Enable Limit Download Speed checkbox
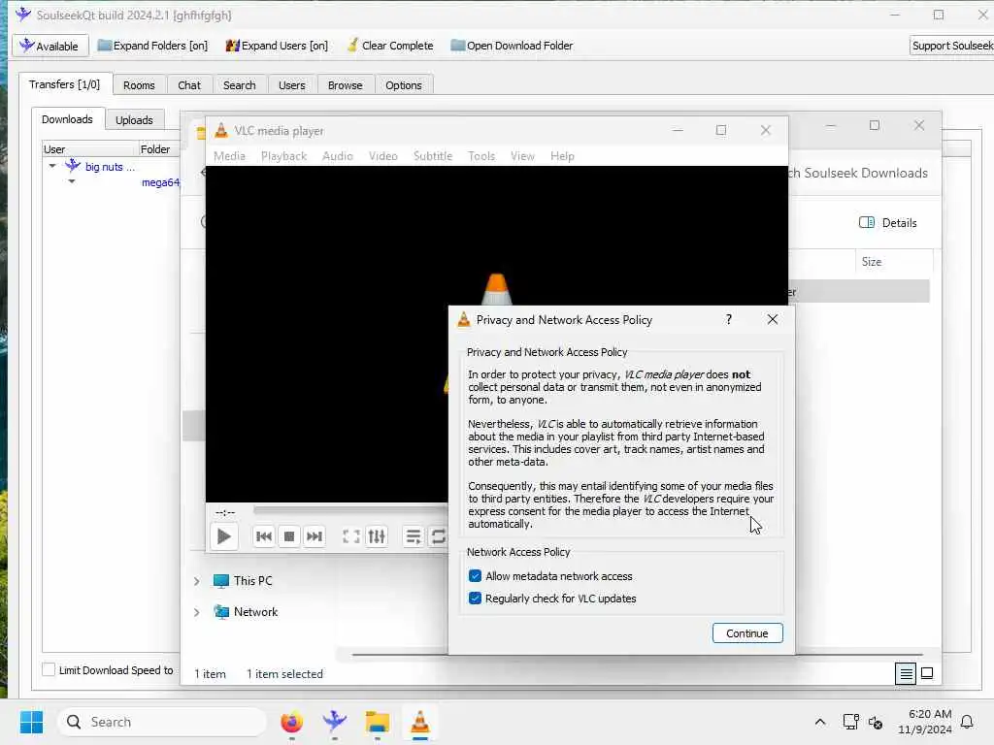Viewport: 994px width, 745px height. point(49,669)
